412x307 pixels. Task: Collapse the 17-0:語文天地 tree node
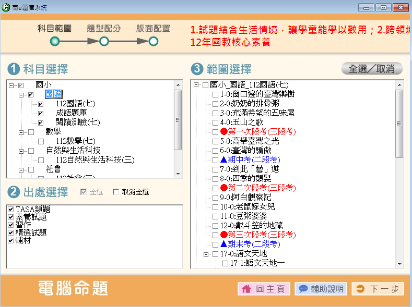pyautogui.click(x=206, y=254)
